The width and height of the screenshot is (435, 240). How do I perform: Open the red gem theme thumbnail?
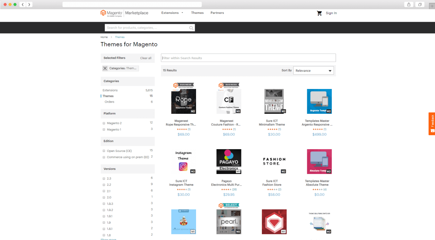click(274, 222)
